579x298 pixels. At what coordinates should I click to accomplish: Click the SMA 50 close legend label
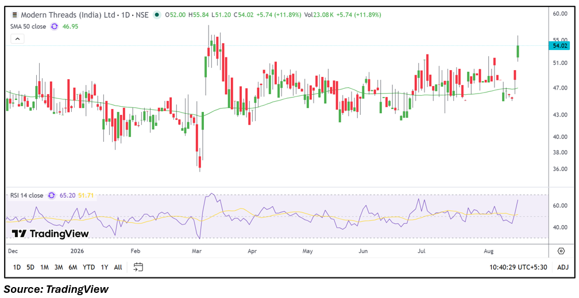[x=28, y=26]
